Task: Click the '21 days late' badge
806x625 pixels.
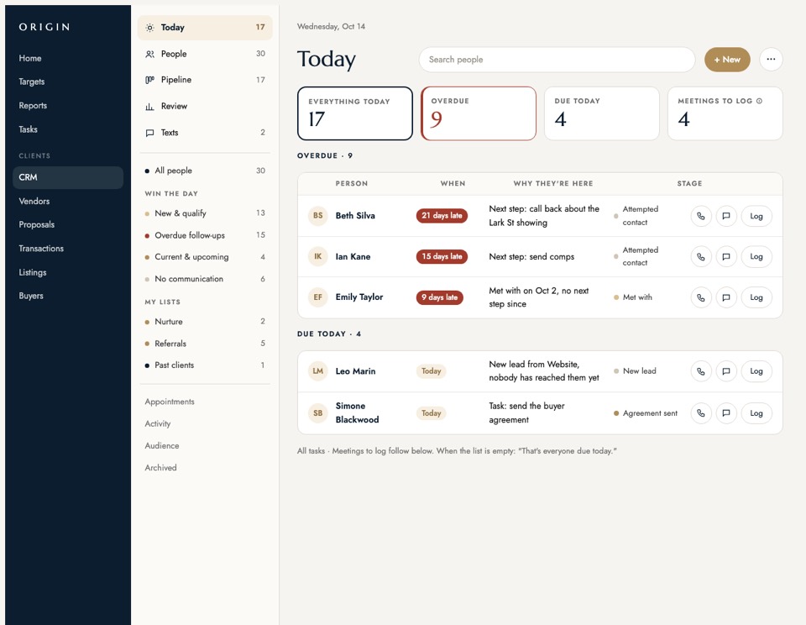Action: tap(442, 216)
